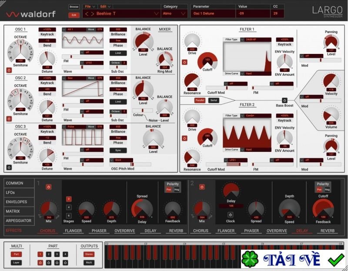The image size is (348, 271).
Task: Select Layer mode in Multi section
Action: tap(16, 263)
